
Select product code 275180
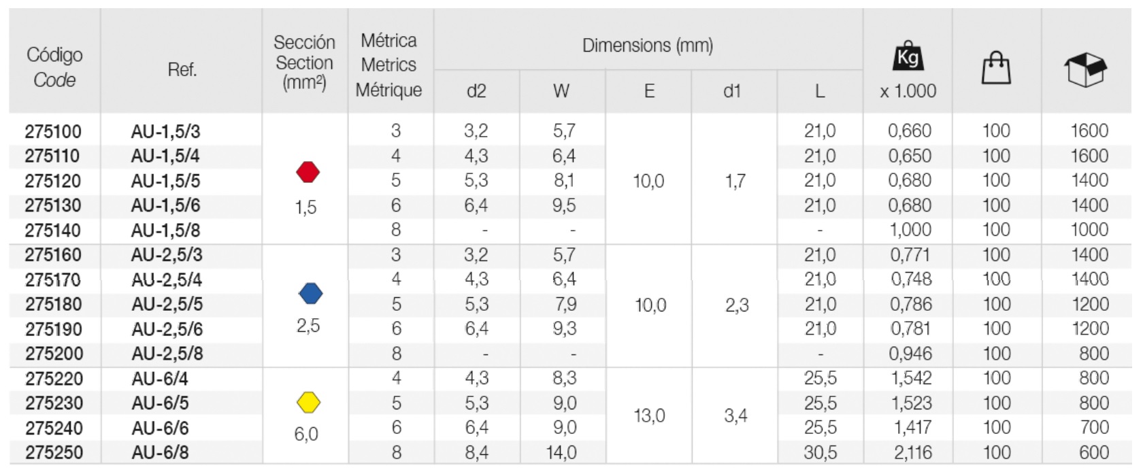point(54,304)
